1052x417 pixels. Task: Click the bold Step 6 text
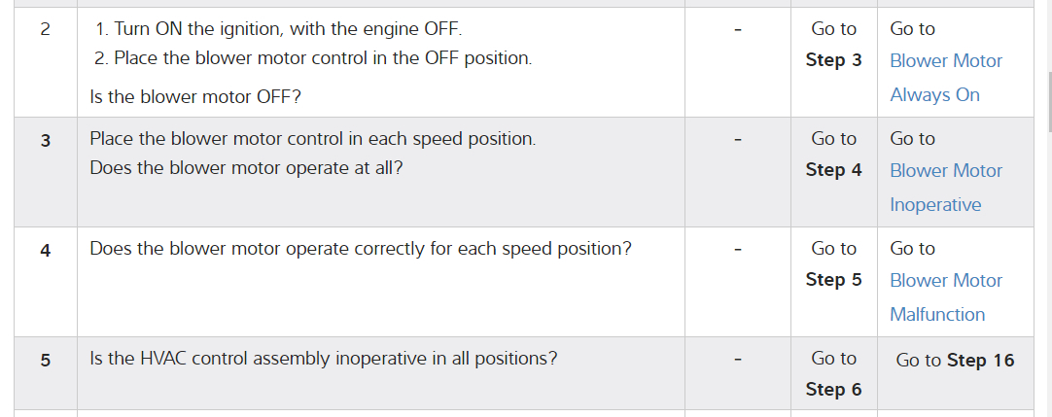point(833,390)
